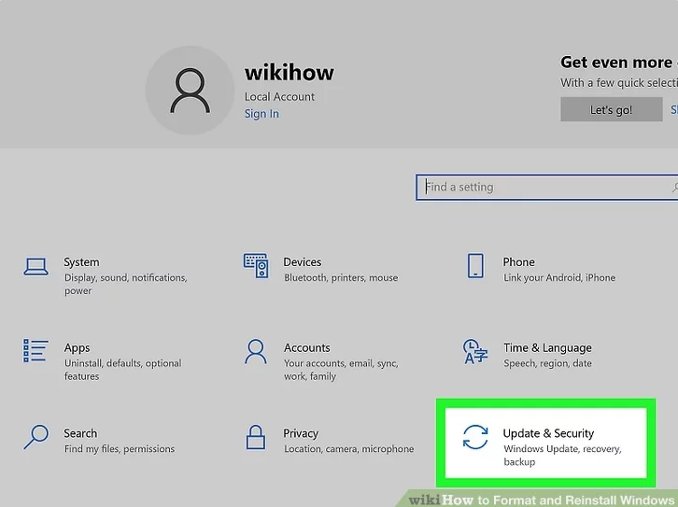This screenshot has width=678, height=507.
Task: Select the Privacy padlock icon
Action: click(256, 437)
